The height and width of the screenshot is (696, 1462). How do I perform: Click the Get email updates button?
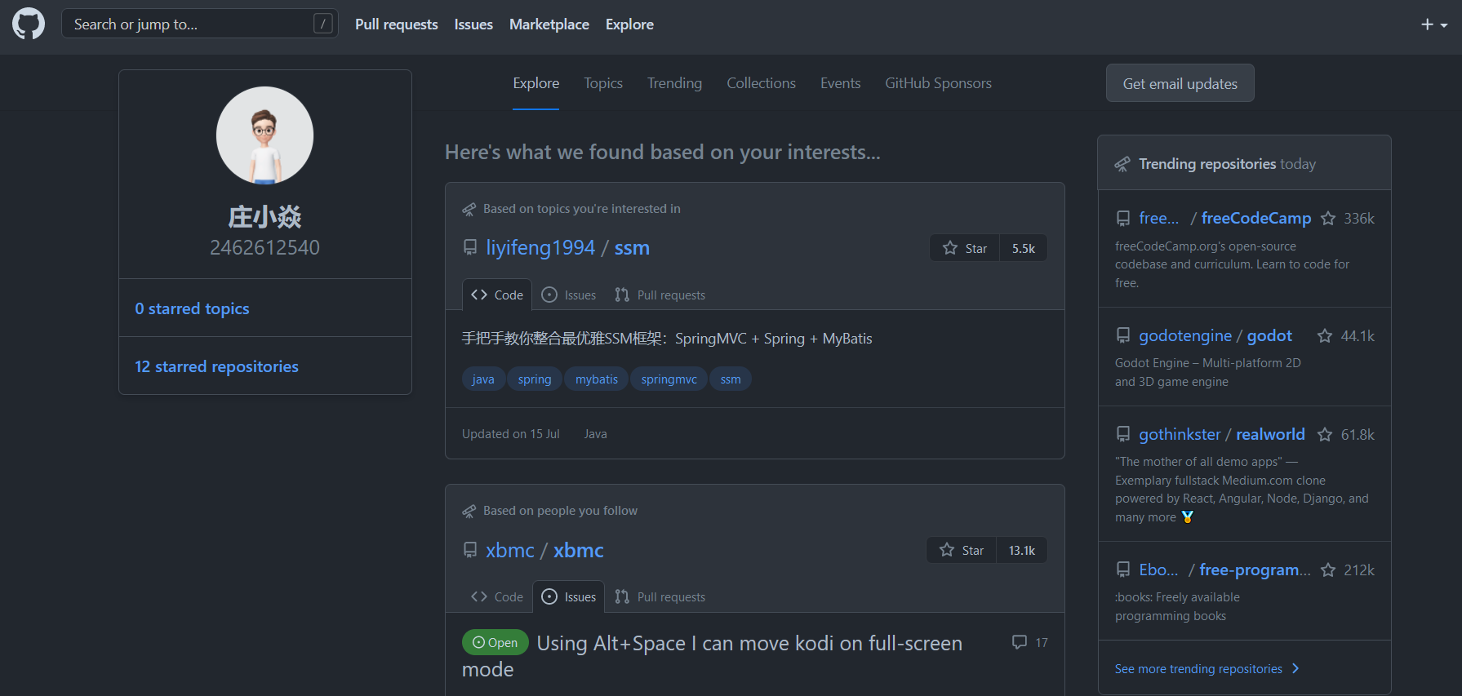[x=1180, y=83]
